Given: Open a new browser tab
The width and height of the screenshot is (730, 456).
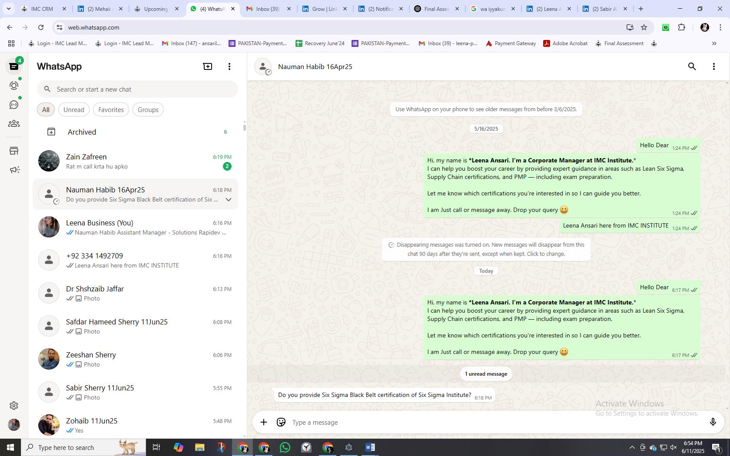Looking at the screenshot, I should (640, 9).
